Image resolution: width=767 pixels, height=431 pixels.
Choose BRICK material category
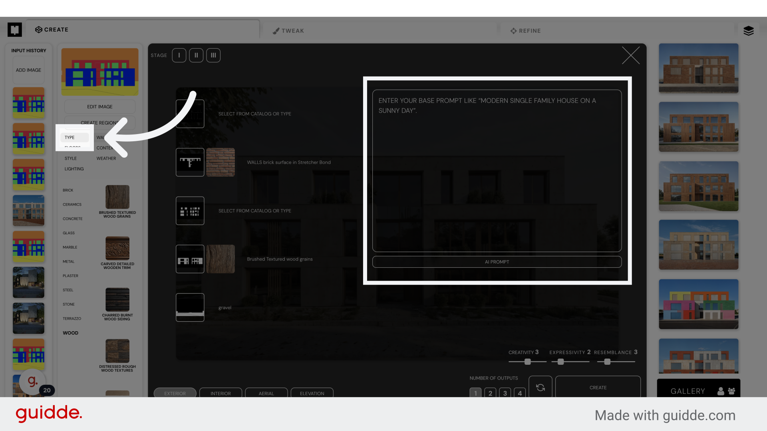(68, 190)
